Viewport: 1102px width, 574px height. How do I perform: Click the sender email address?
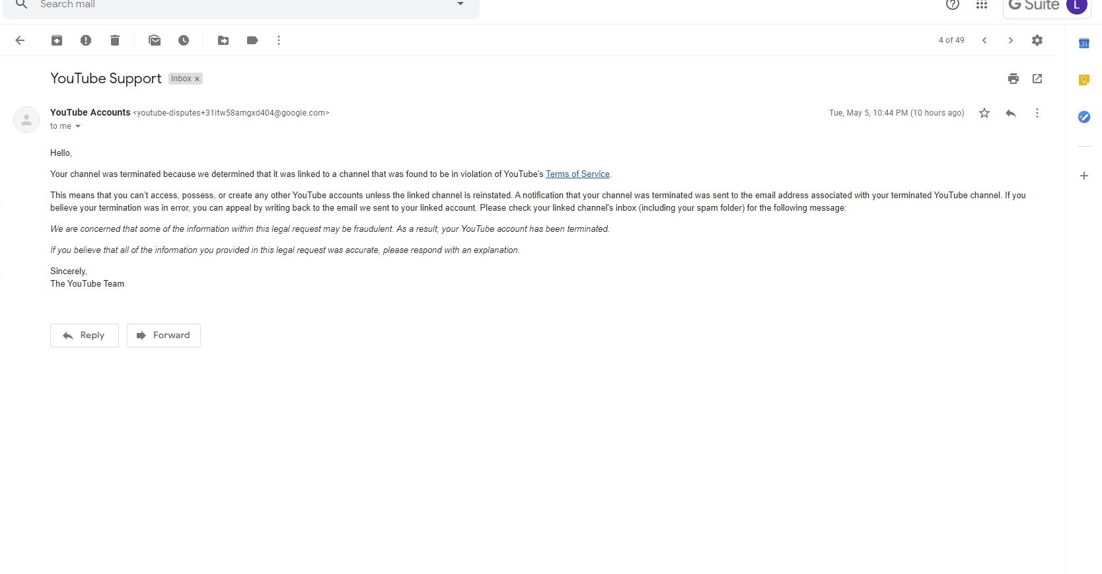click(231, 113)
